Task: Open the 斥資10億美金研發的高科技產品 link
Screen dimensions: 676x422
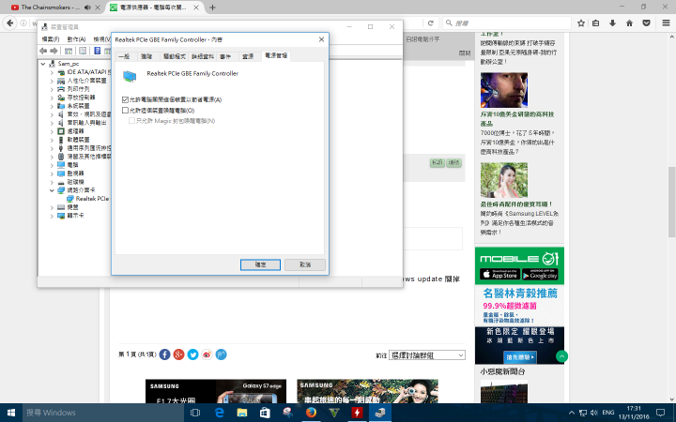Action: pos(517,119)
